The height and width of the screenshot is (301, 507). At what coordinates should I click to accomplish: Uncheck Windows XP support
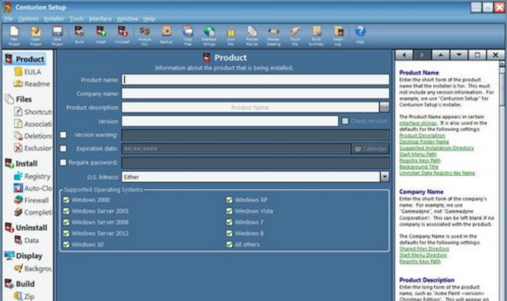coord(229,200)
